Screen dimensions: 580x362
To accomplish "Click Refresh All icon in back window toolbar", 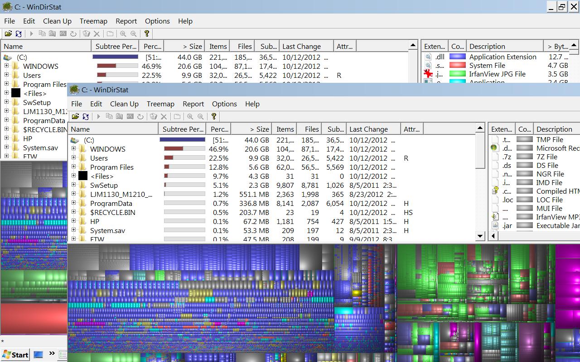I will [19, 33].
